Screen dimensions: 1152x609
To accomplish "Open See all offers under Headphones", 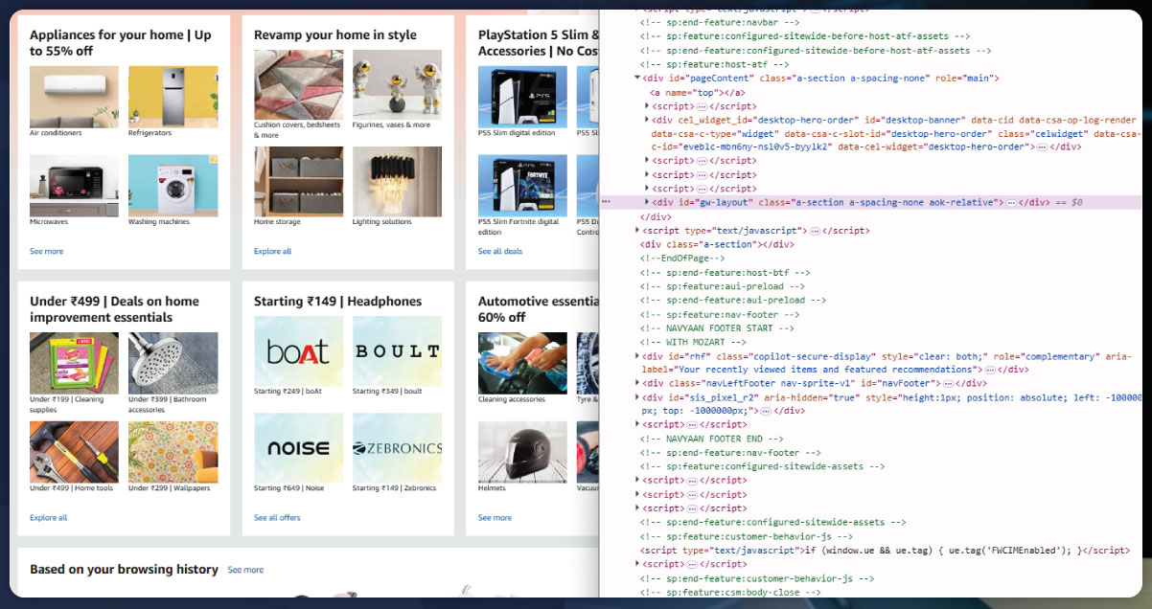I will [x=277, y=517].
